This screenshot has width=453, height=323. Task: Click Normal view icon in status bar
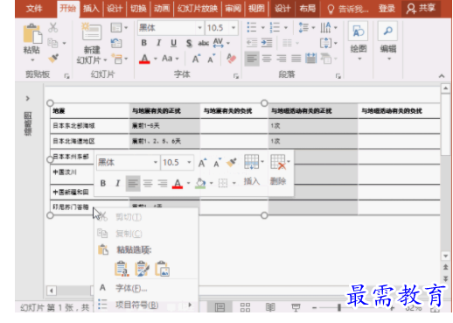tap(220, 307)
